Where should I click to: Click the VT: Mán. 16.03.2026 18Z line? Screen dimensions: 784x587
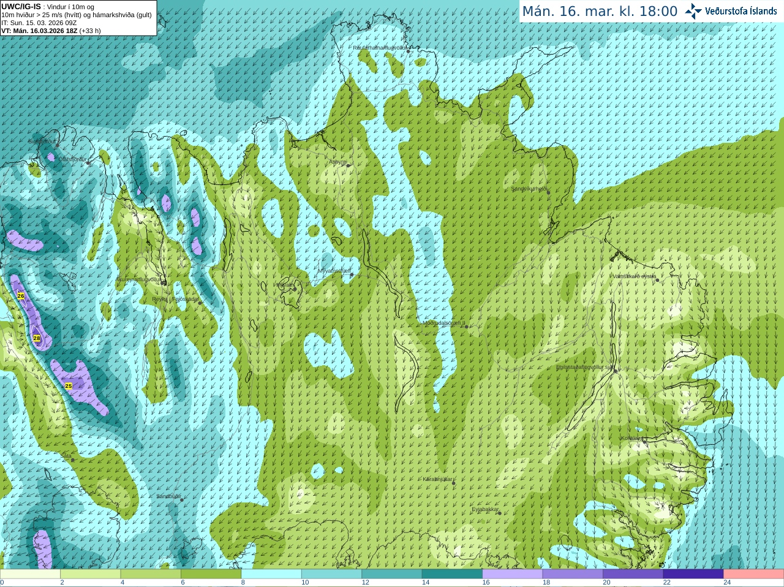[x=51, y=31]
